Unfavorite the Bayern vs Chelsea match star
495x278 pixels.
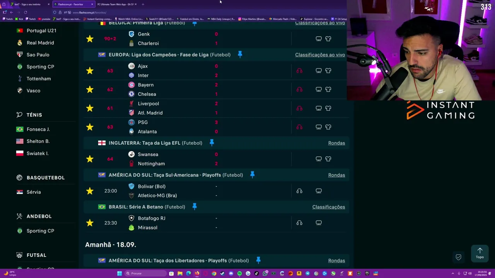click(90, 89)
